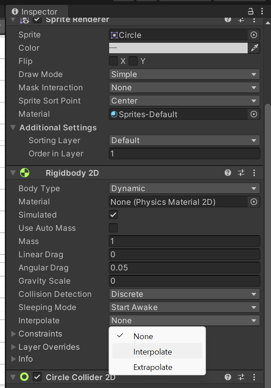This screenshot has height=388, width=271.
Task: Lock the Inspector panel
Action: [x=250, y=11]
